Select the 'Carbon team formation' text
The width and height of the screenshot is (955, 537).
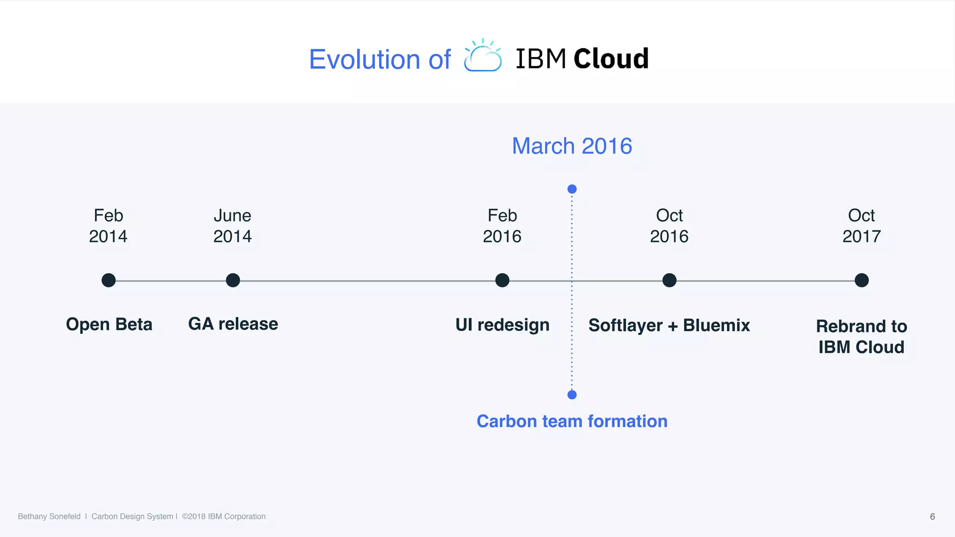pos(572,421)
